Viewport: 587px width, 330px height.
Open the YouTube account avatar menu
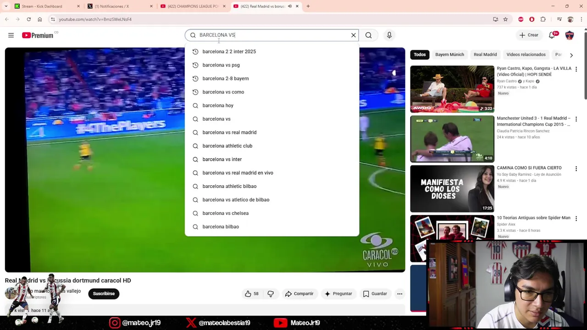[x=570, y=35]
